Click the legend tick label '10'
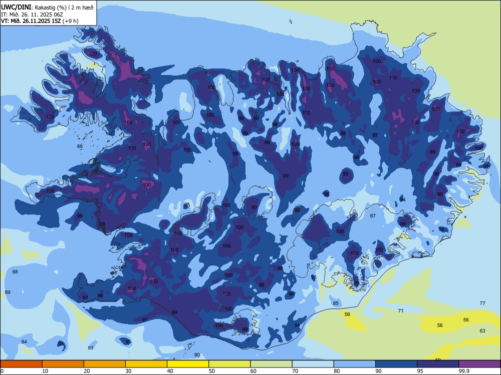Screen dimensions: 501x375 (x=45, y=371)
